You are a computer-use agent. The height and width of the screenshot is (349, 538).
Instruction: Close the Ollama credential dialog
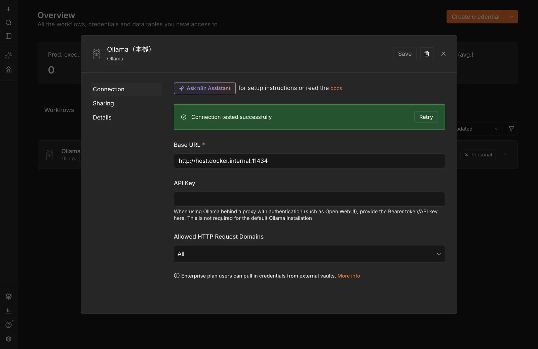pos(444,54)
